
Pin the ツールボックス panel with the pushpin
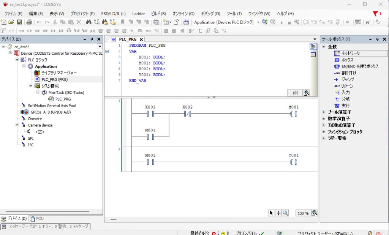[377, 39]
